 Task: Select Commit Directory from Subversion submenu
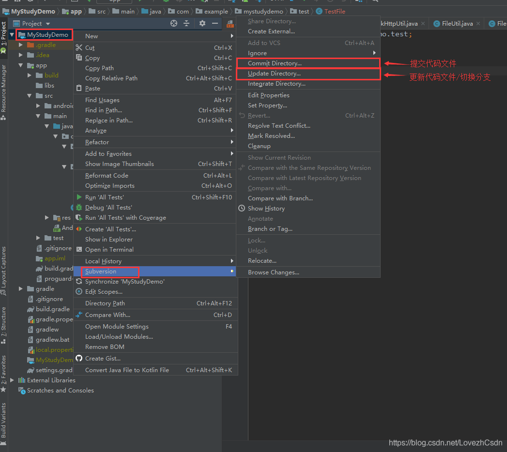[x=275, y=63]
